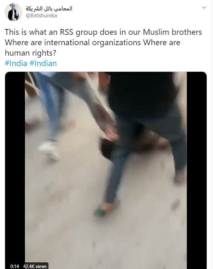
Task: Open the @BAlshureka handle link
Action: click(41, 15)
